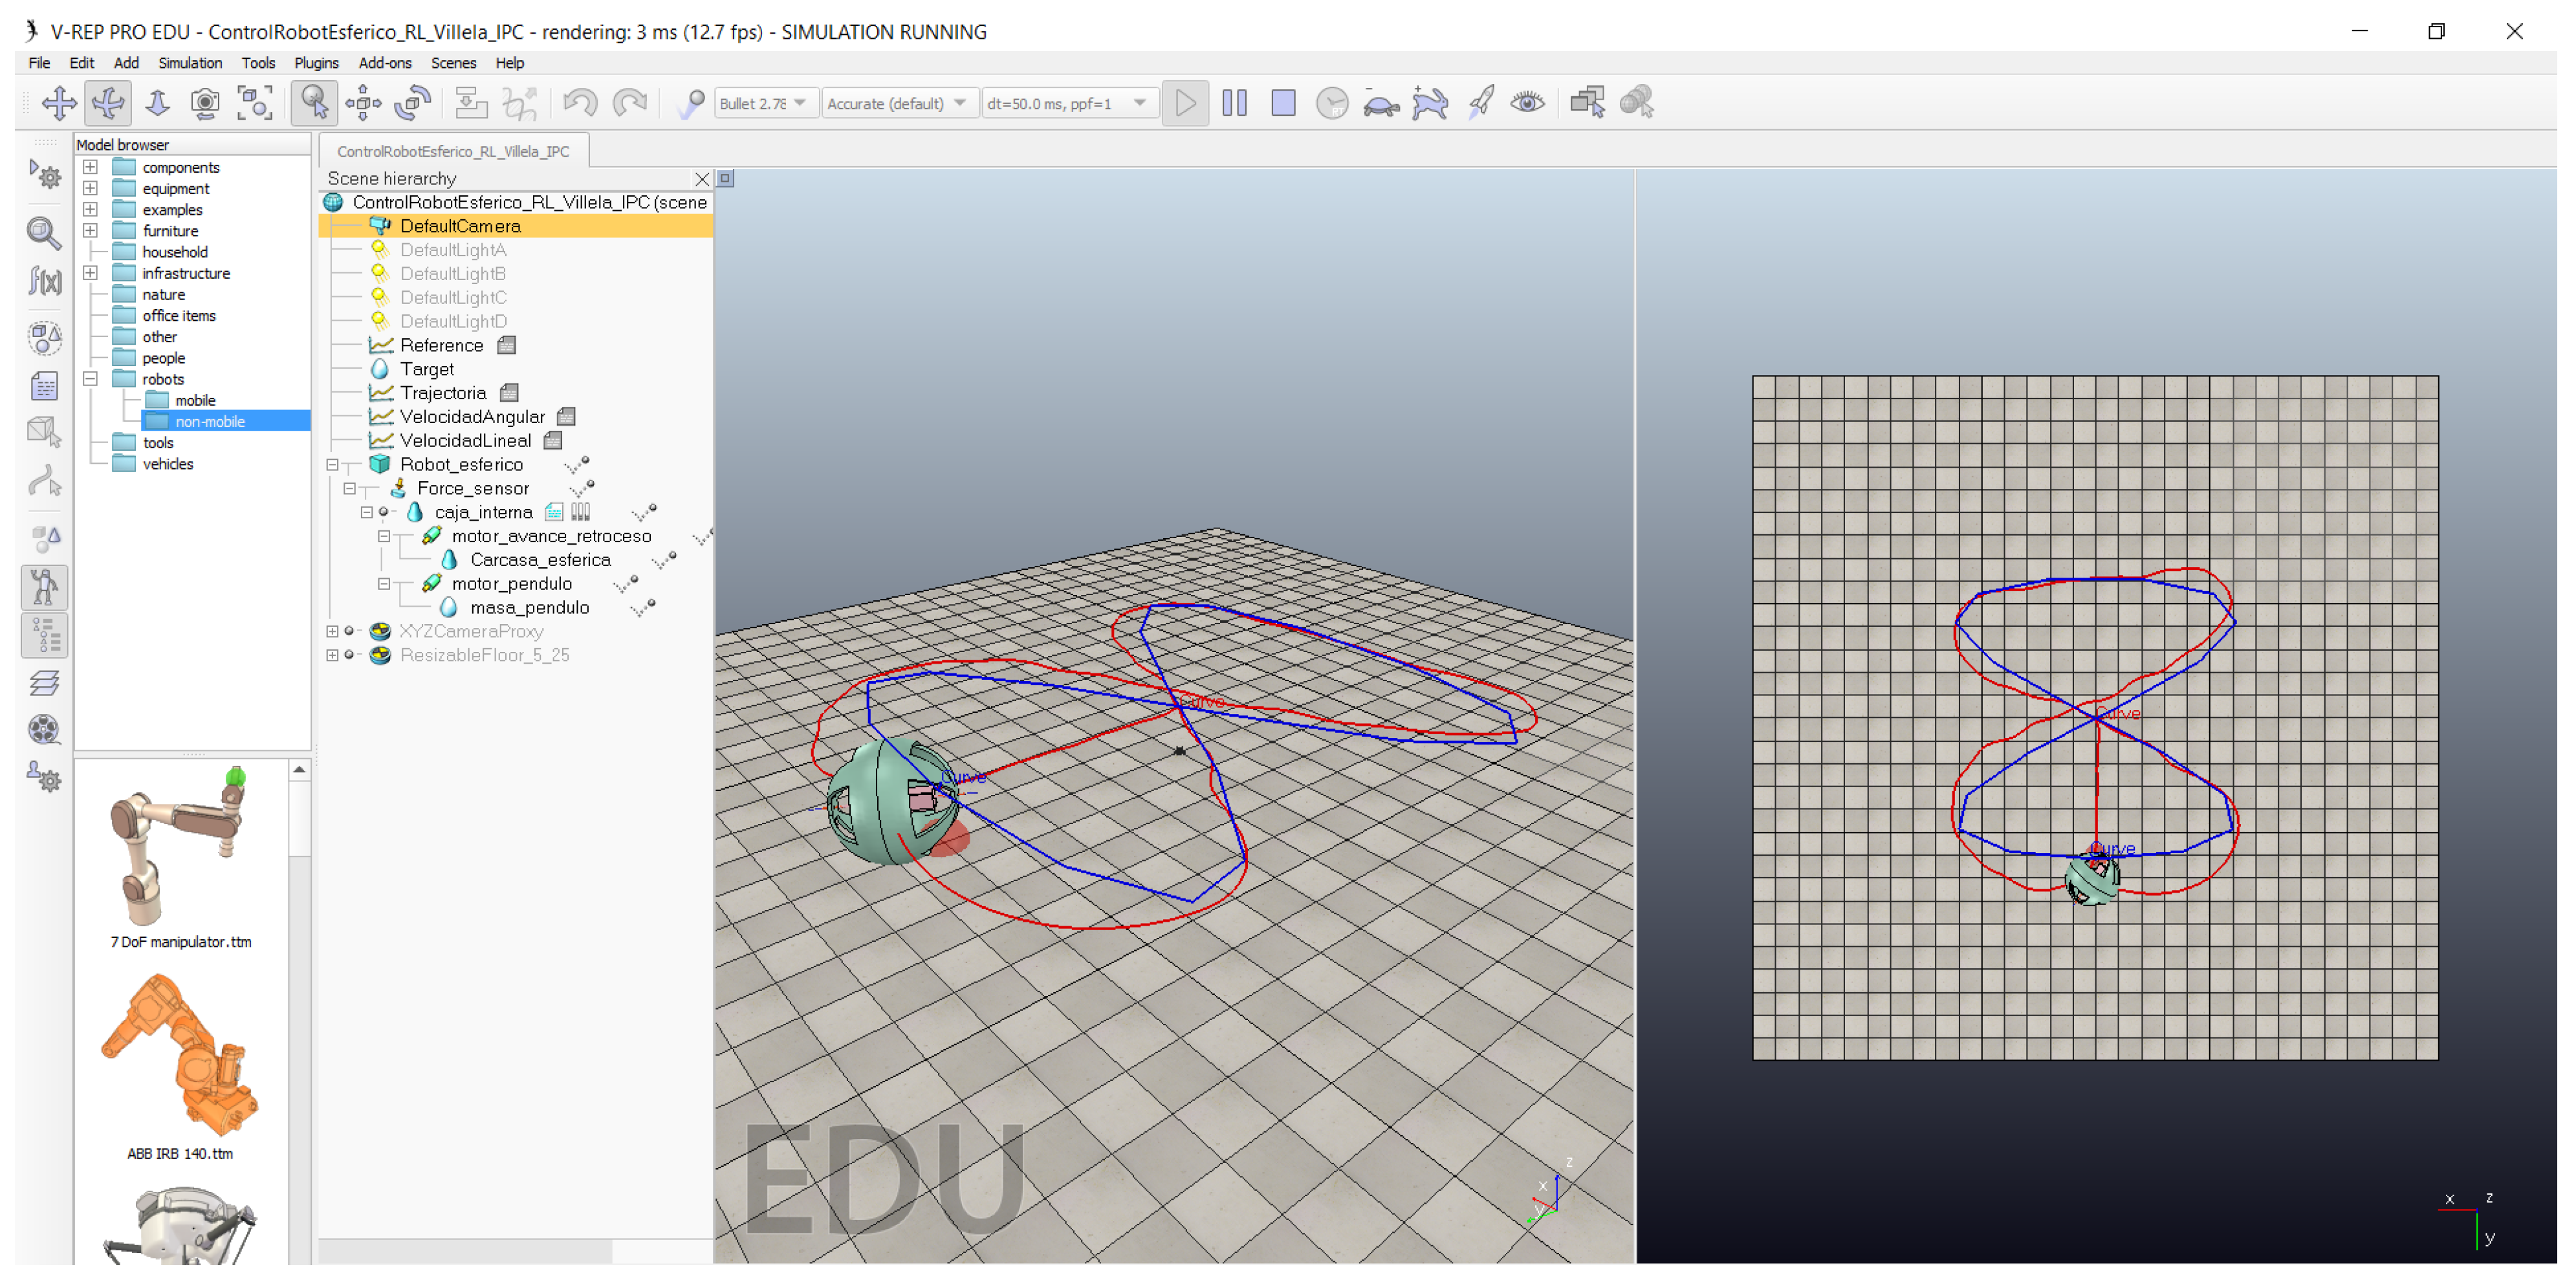Open the Plugins menu

(316, 63)
